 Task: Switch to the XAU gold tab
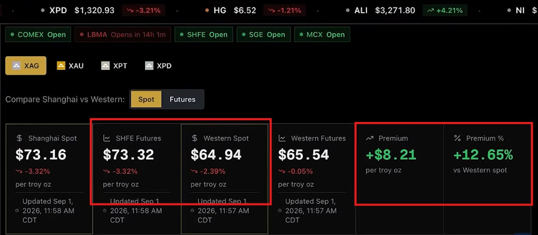70,66
